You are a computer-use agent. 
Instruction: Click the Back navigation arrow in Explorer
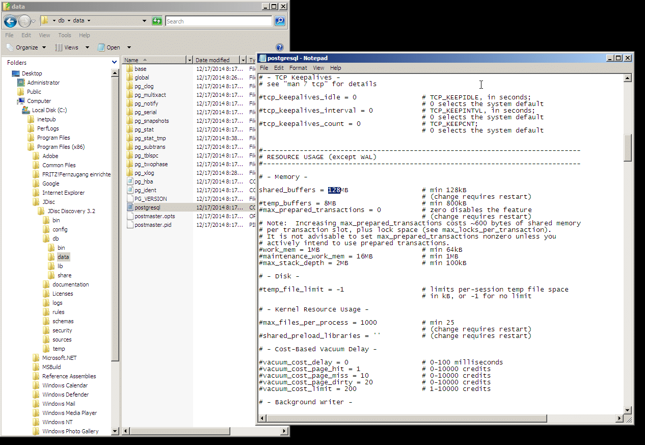[10, 21]
